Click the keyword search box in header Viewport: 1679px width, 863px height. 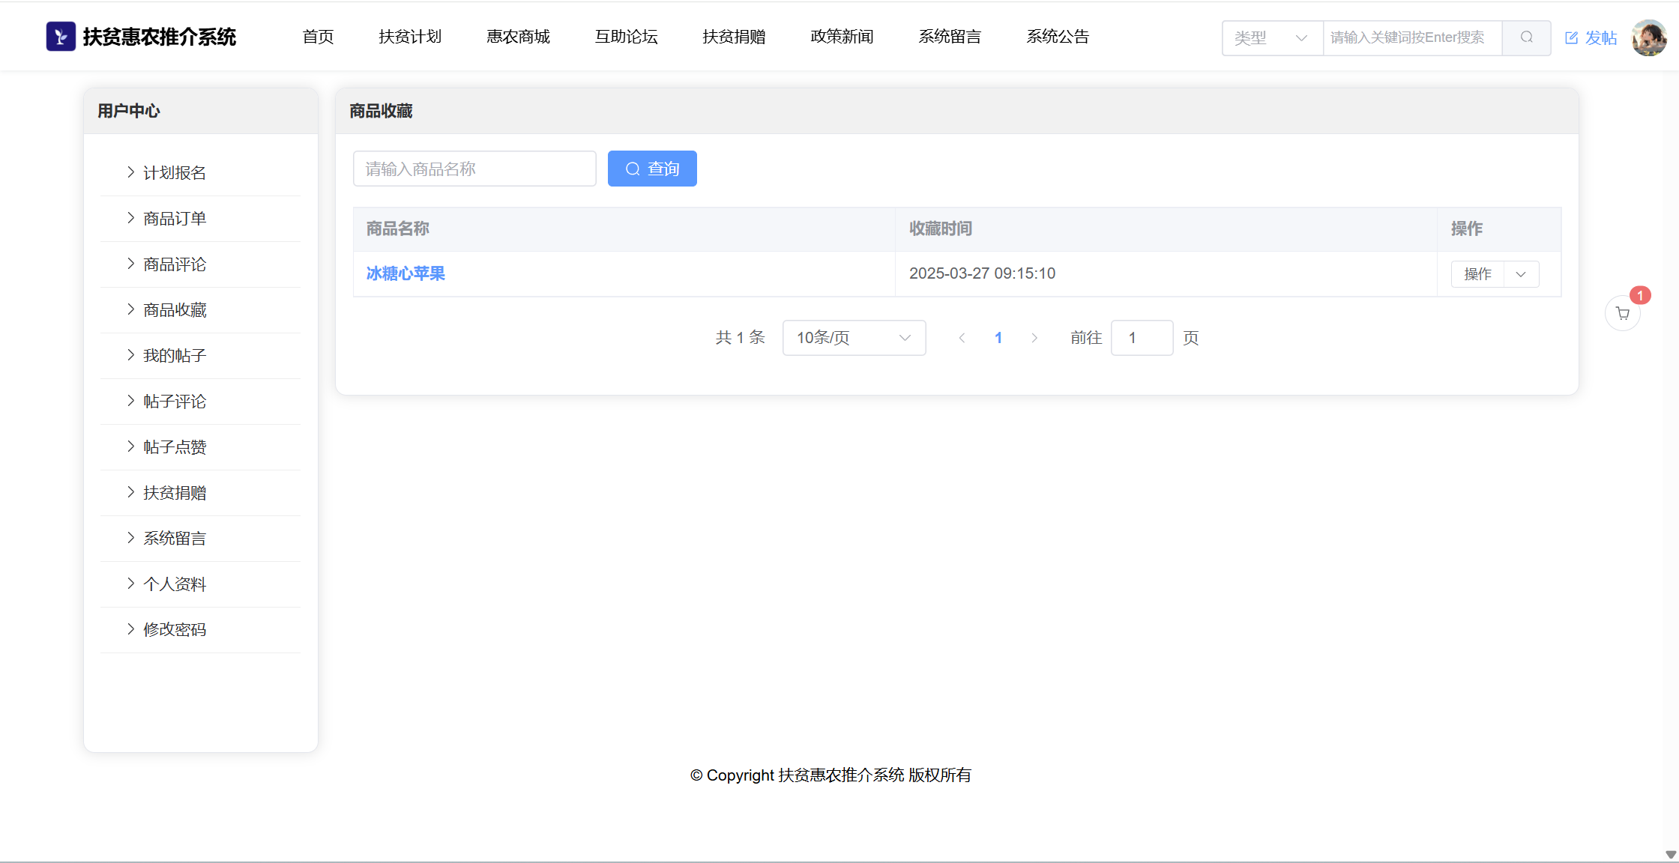click(x=1411, y=37)
